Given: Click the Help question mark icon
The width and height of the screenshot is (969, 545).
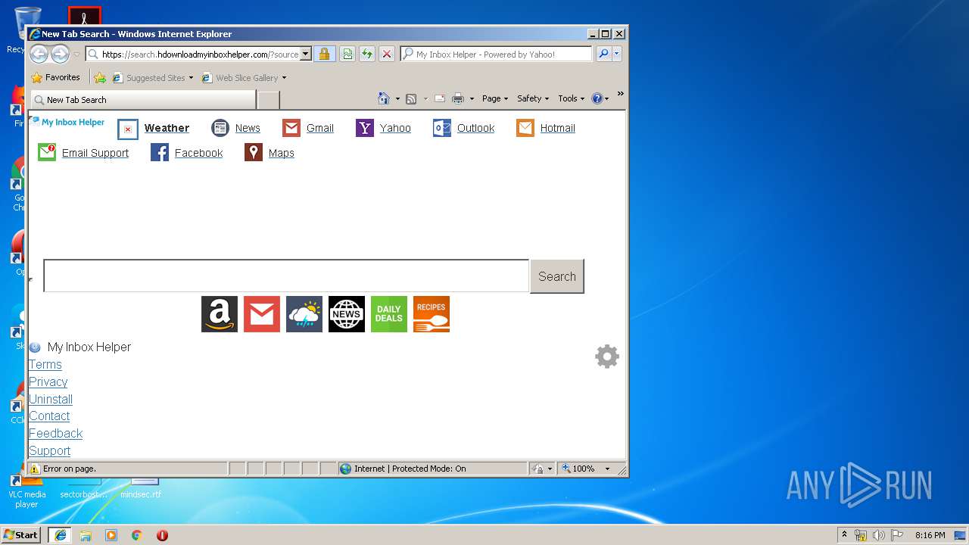Looking at the screenshot, I should coord(597,98).
